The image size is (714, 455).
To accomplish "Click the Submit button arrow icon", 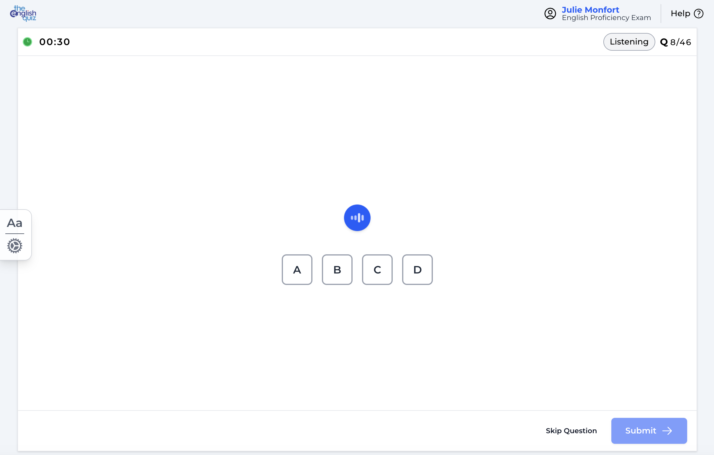I will click(667, 431).
